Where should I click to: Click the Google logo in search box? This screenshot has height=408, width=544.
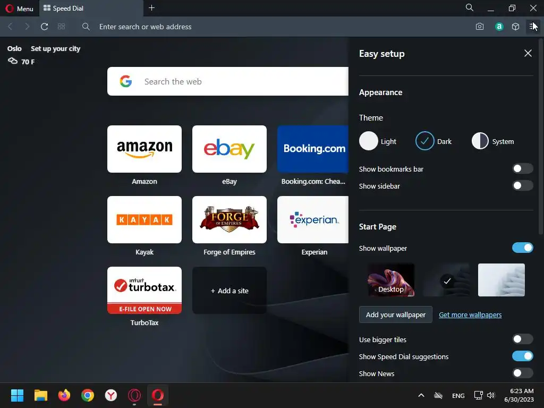coord(125,81)
